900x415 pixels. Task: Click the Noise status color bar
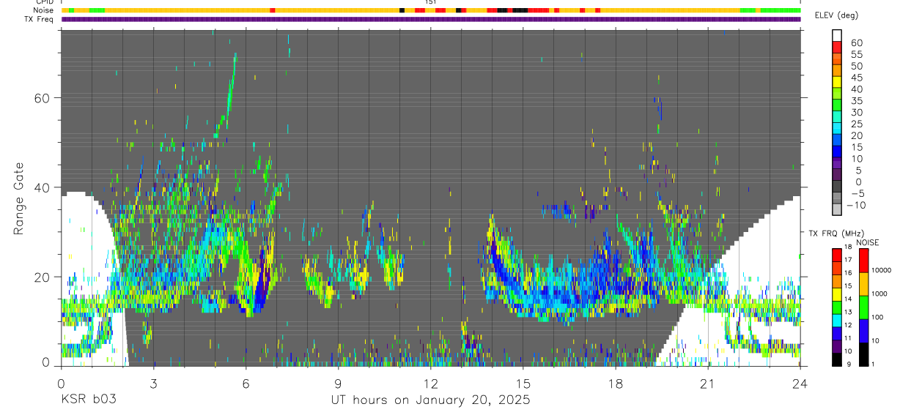click(431, 10)
